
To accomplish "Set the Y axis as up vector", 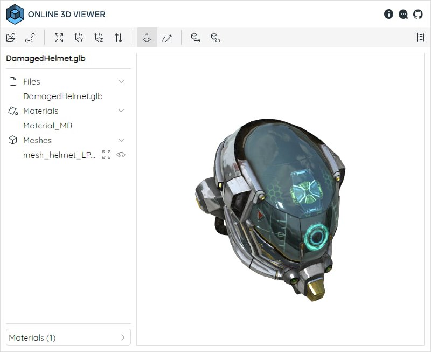I will coord(79,38).
